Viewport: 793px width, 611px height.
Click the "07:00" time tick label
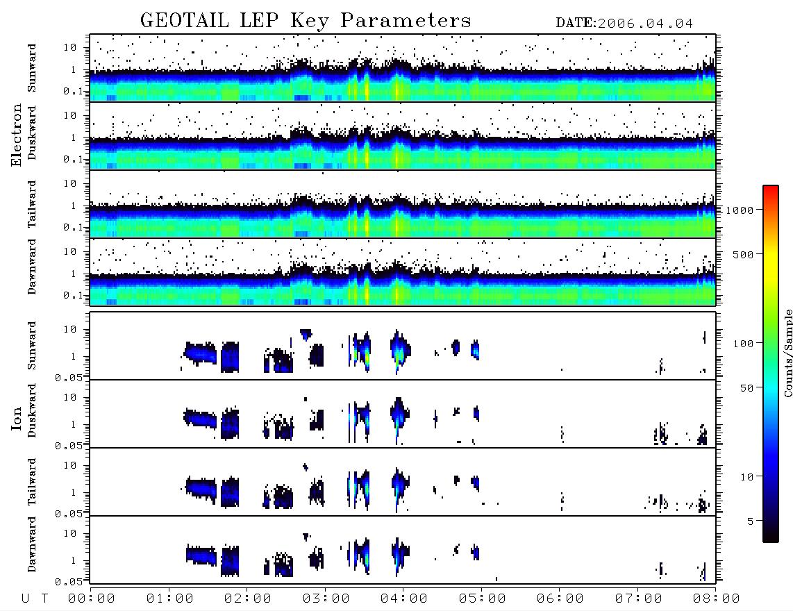(639, 599)
